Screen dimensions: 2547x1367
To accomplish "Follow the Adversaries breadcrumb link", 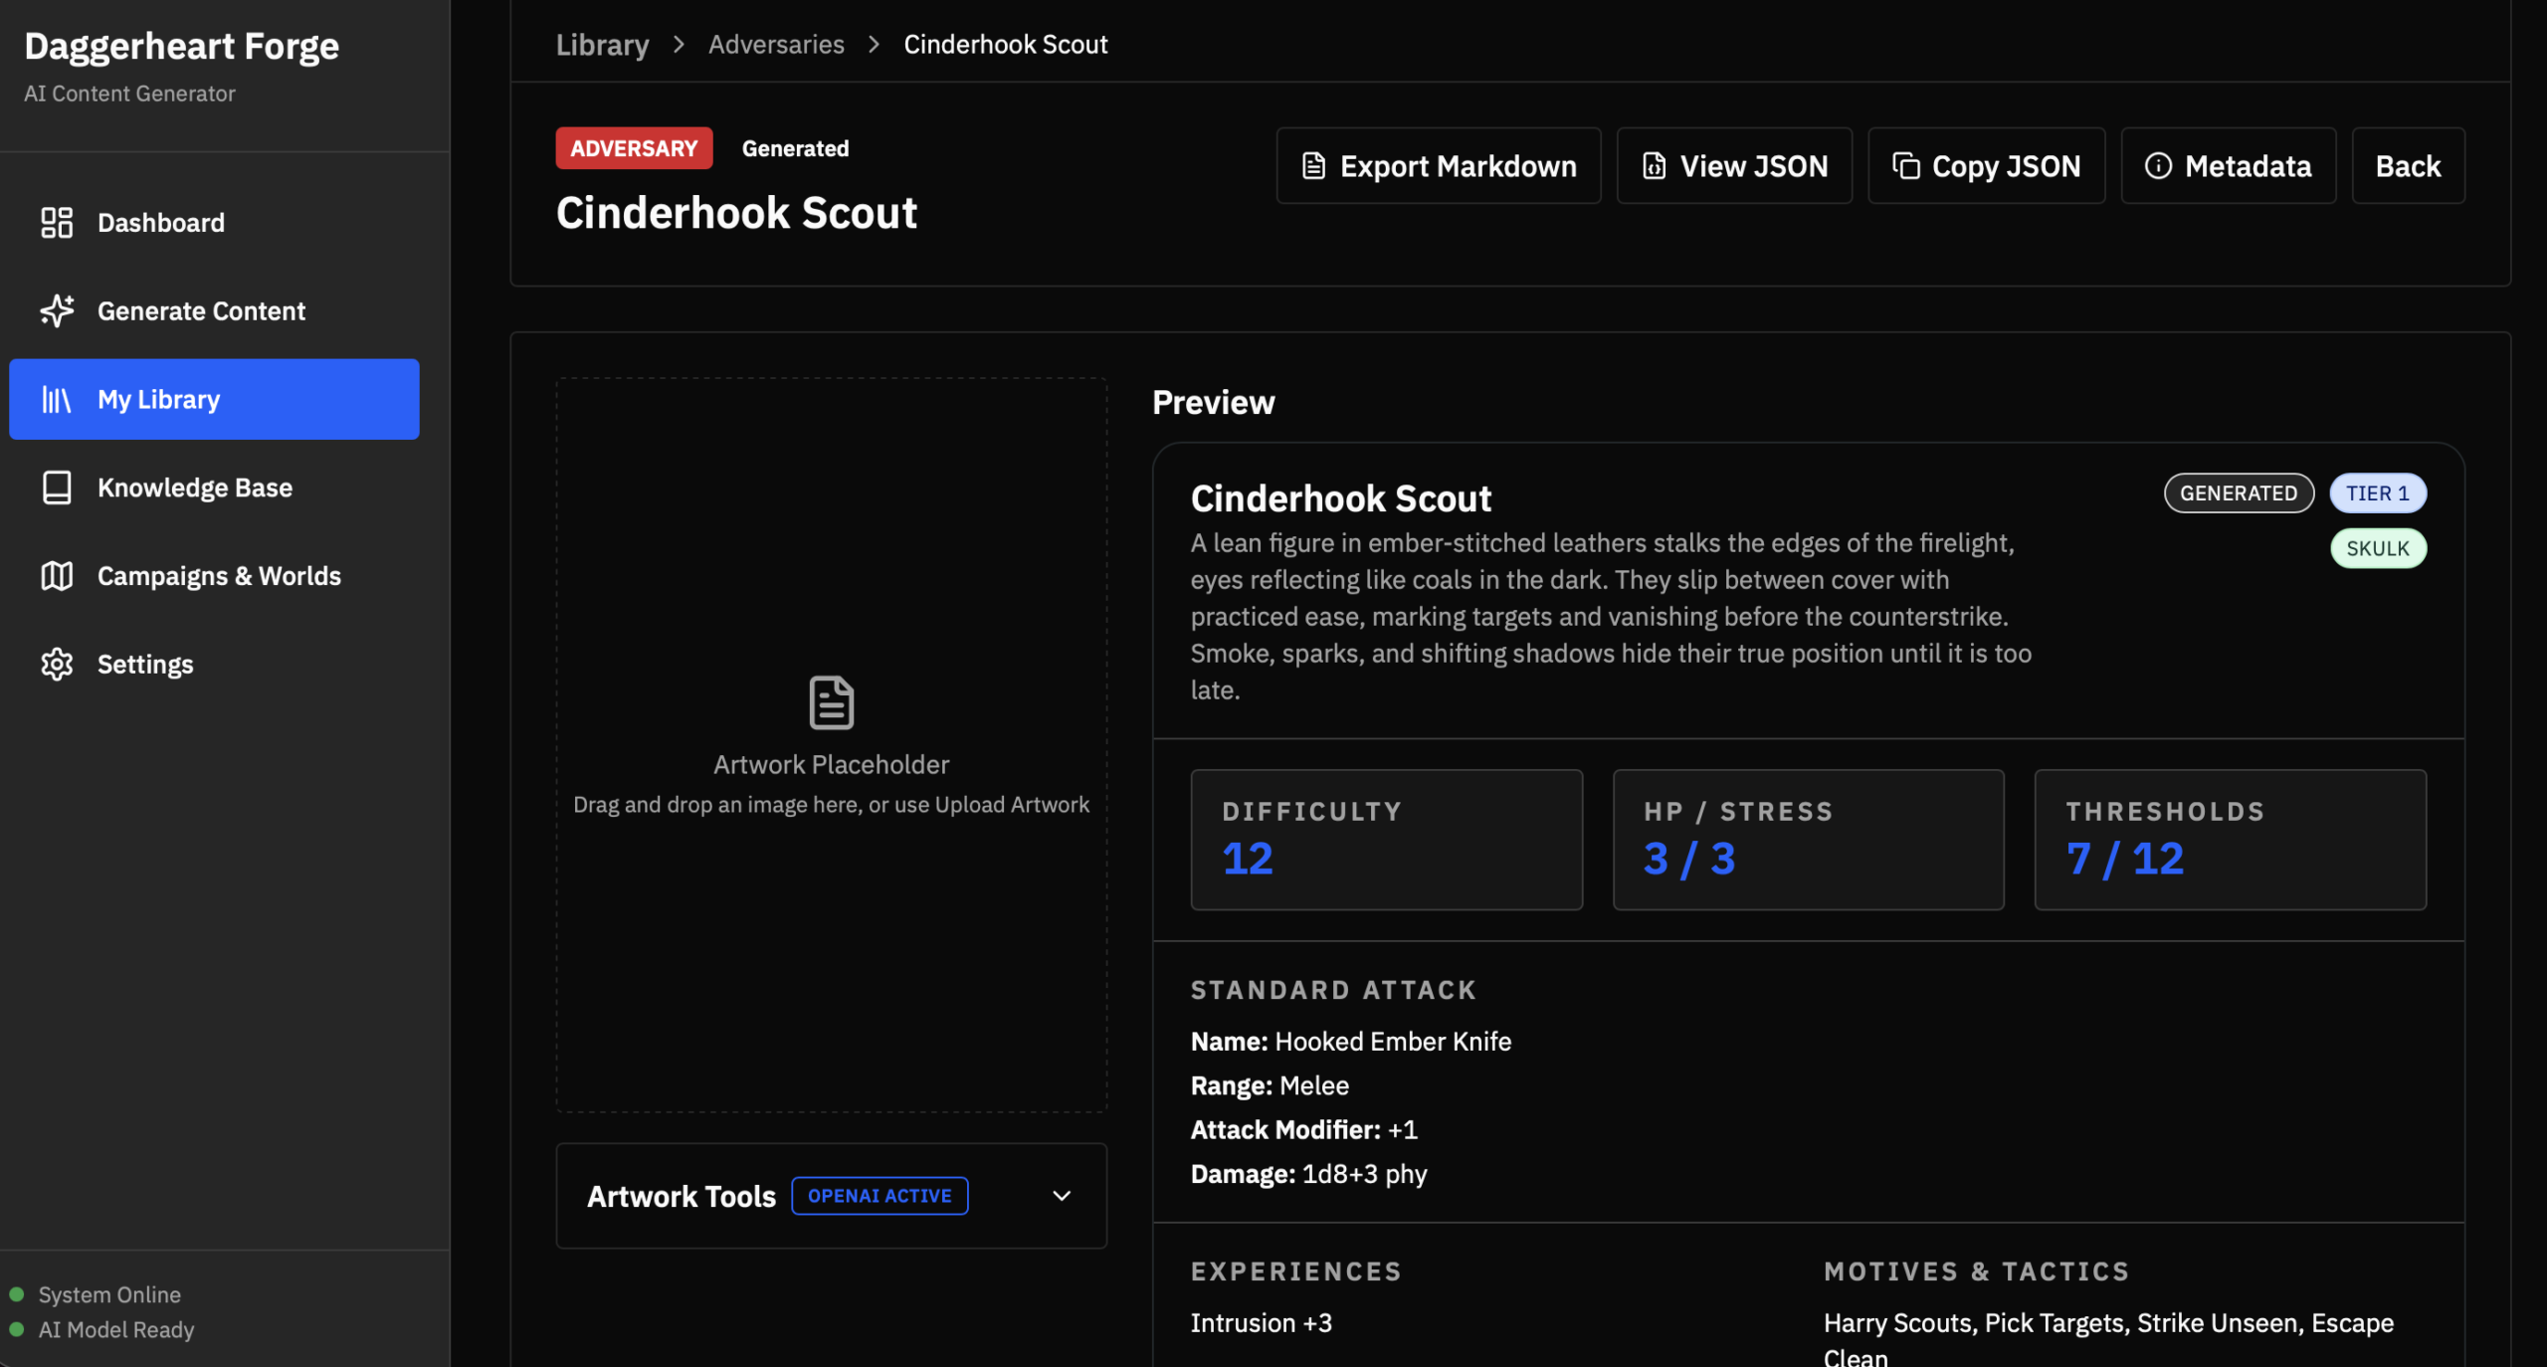I will pos(776,45).
